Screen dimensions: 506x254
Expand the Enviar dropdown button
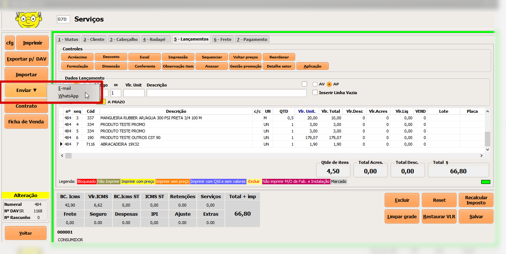pos(26,90)
